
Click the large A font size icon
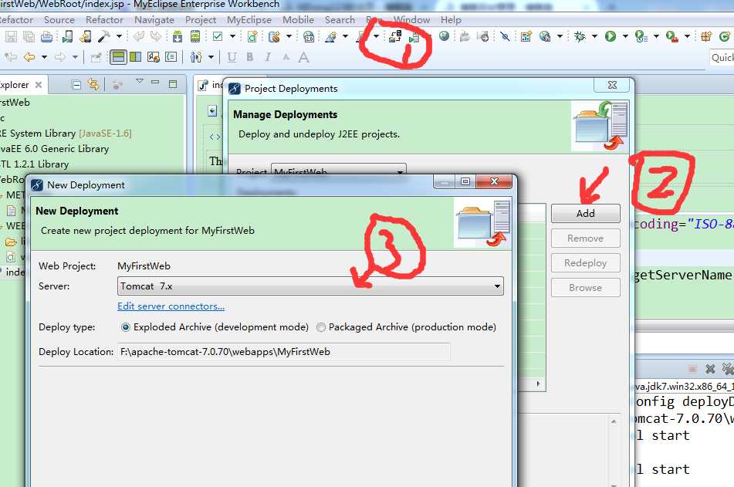point(304,57)
